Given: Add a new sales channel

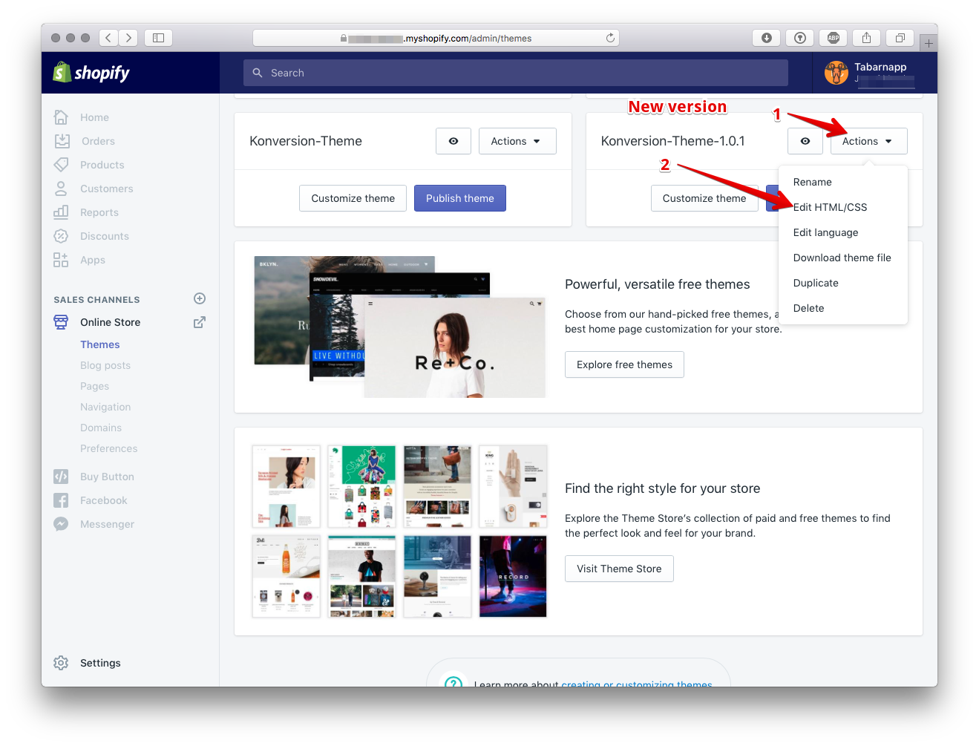Looking at the screenshot, I should click(x=200, y=298).
